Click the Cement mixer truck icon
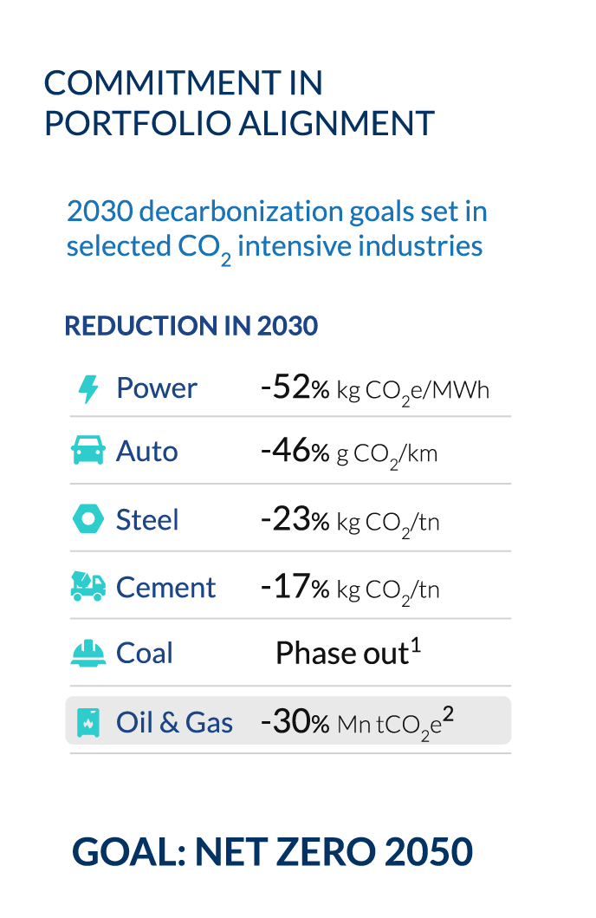The height and width of the screenshot is (918, 596). pyautogui.click(x=88, y=587)
